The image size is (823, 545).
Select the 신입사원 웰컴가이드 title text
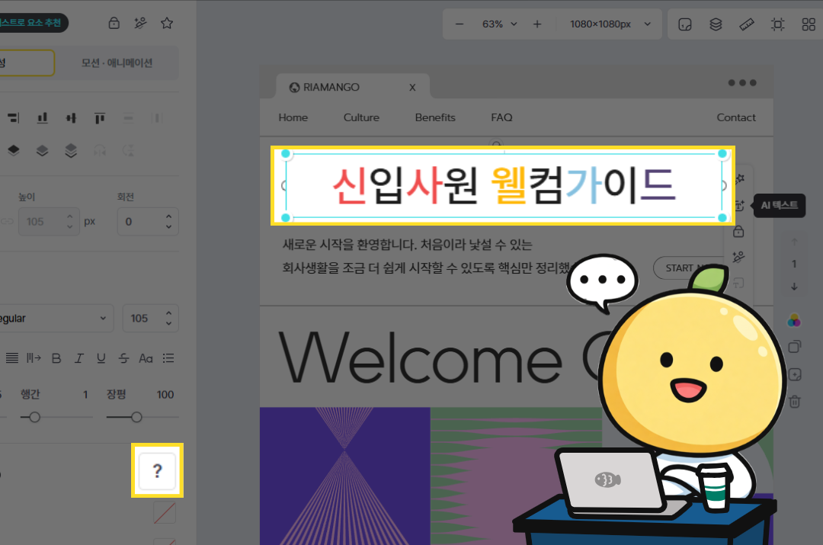504,185
